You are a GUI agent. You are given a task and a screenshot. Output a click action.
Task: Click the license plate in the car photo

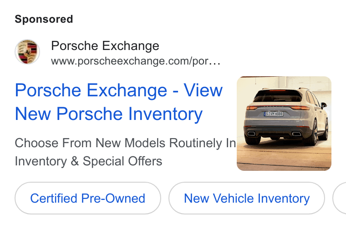point(274,114)
